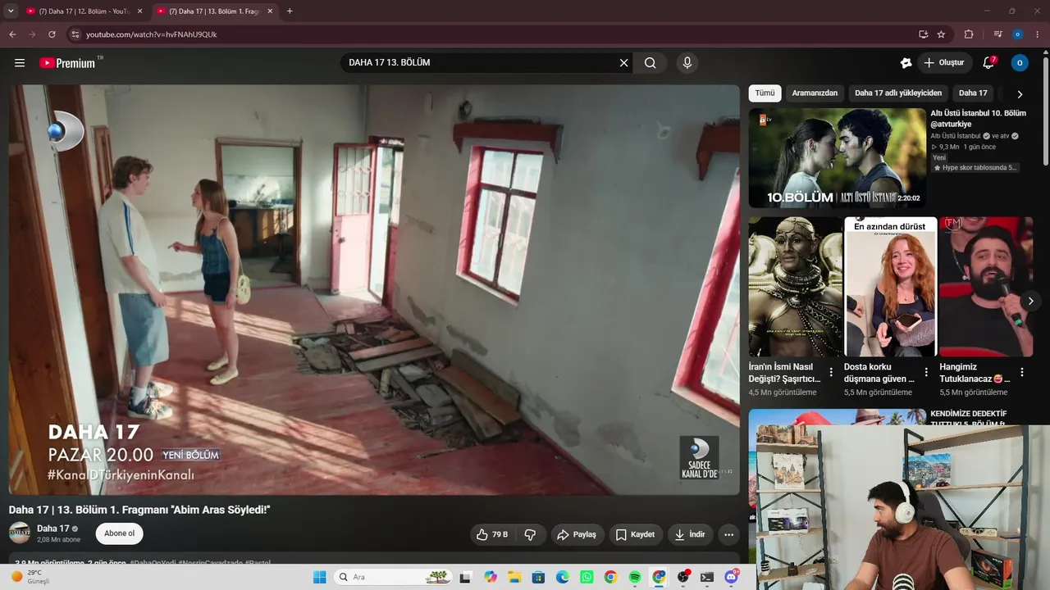Screen dimensions: 1050x590
Task: Open more actions three-dot menu under video
Action: coord(728,534)
